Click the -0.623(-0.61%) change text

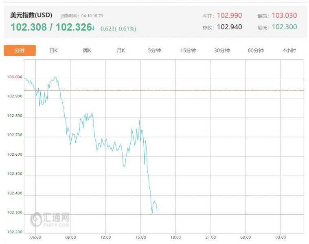click(x=117, y=28)
